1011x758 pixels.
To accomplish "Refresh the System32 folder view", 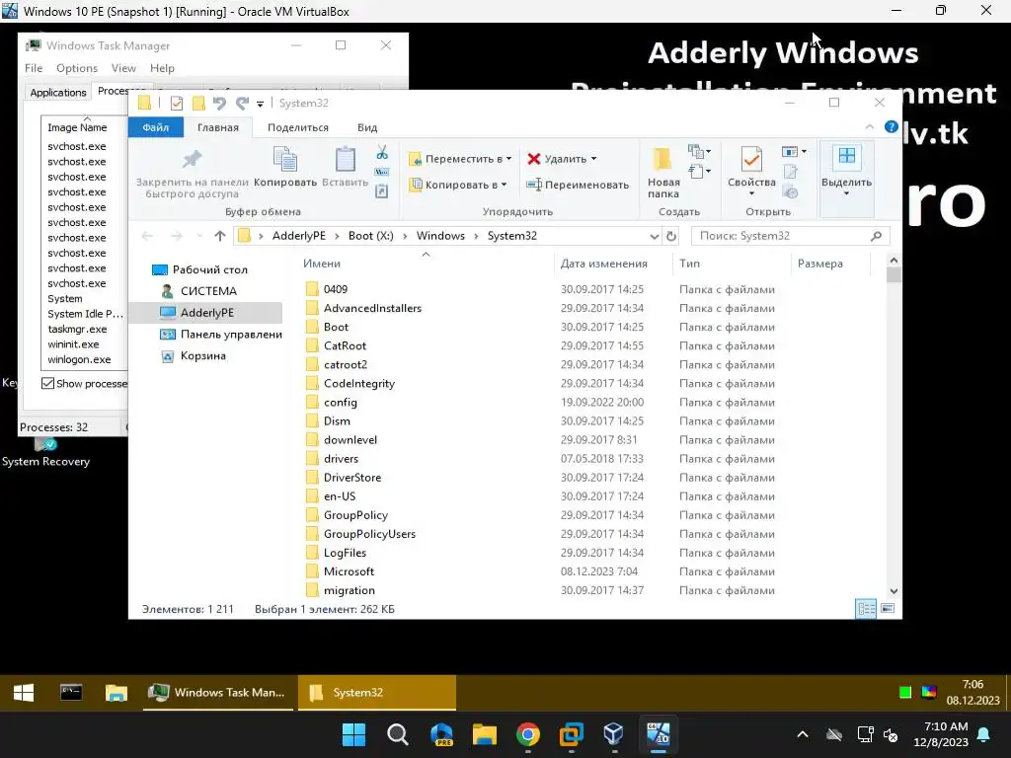I will pos(671,236).
